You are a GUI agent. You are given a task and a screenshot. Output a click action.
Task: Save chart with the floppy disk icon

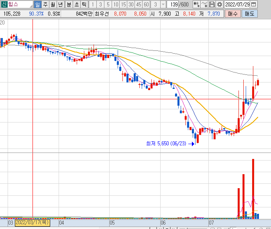coord(212,4)
